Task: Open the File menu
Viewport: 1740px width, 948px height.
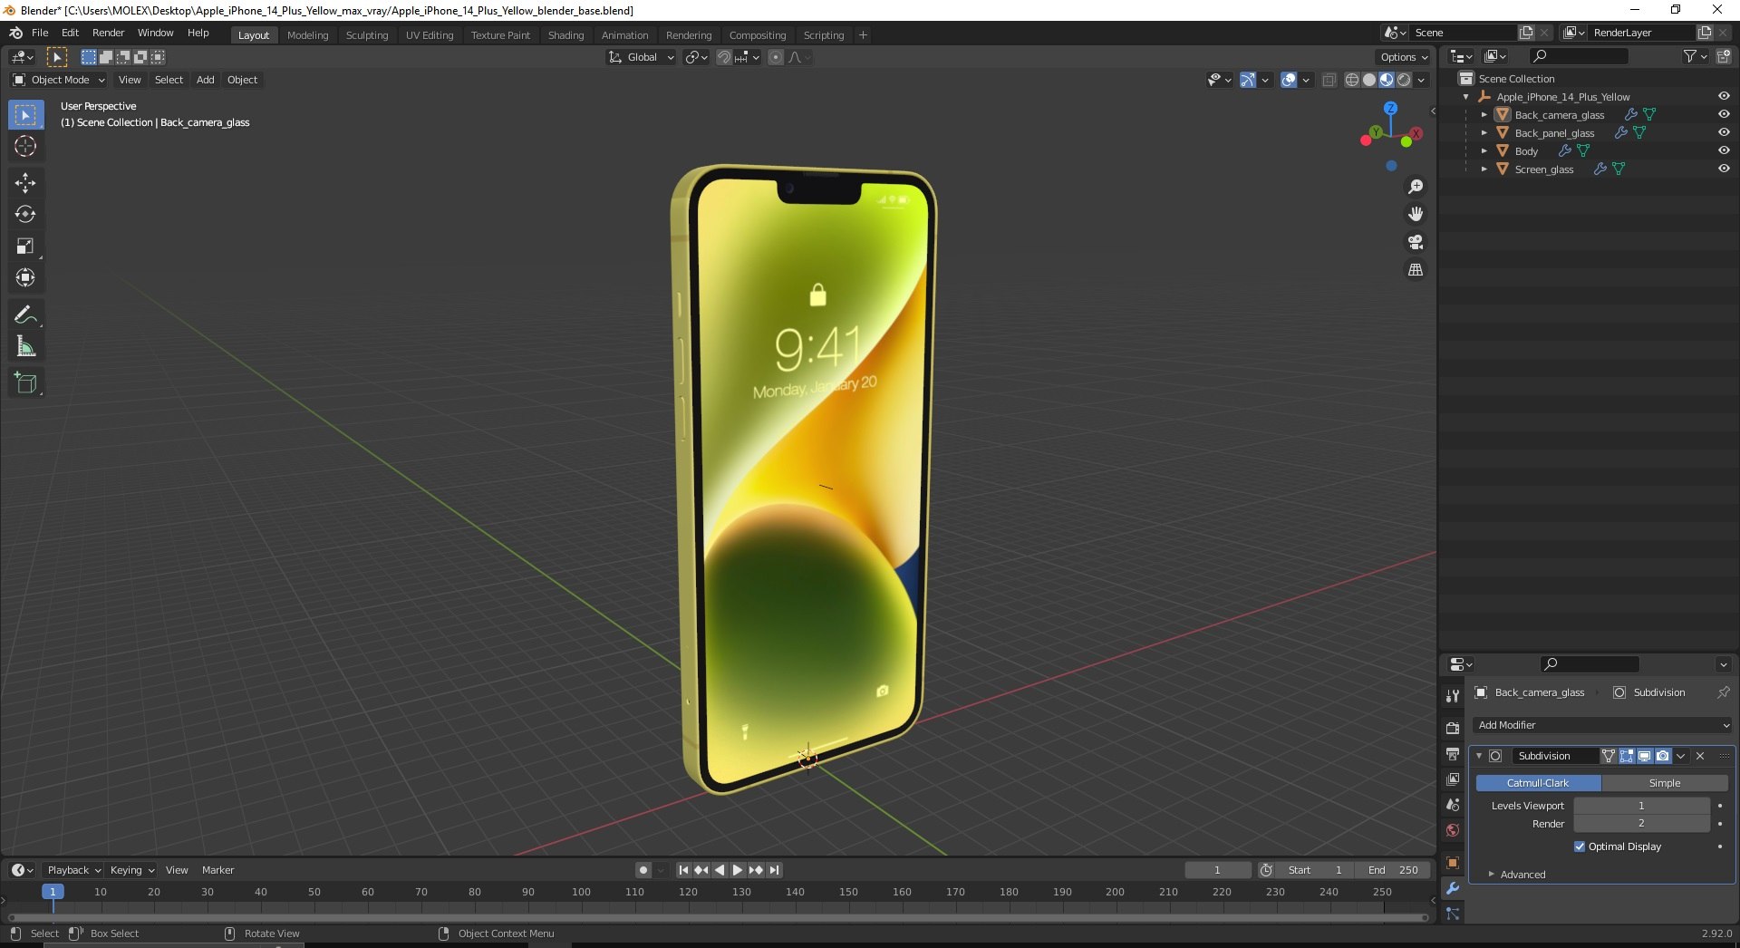Action: click(40, 33)
